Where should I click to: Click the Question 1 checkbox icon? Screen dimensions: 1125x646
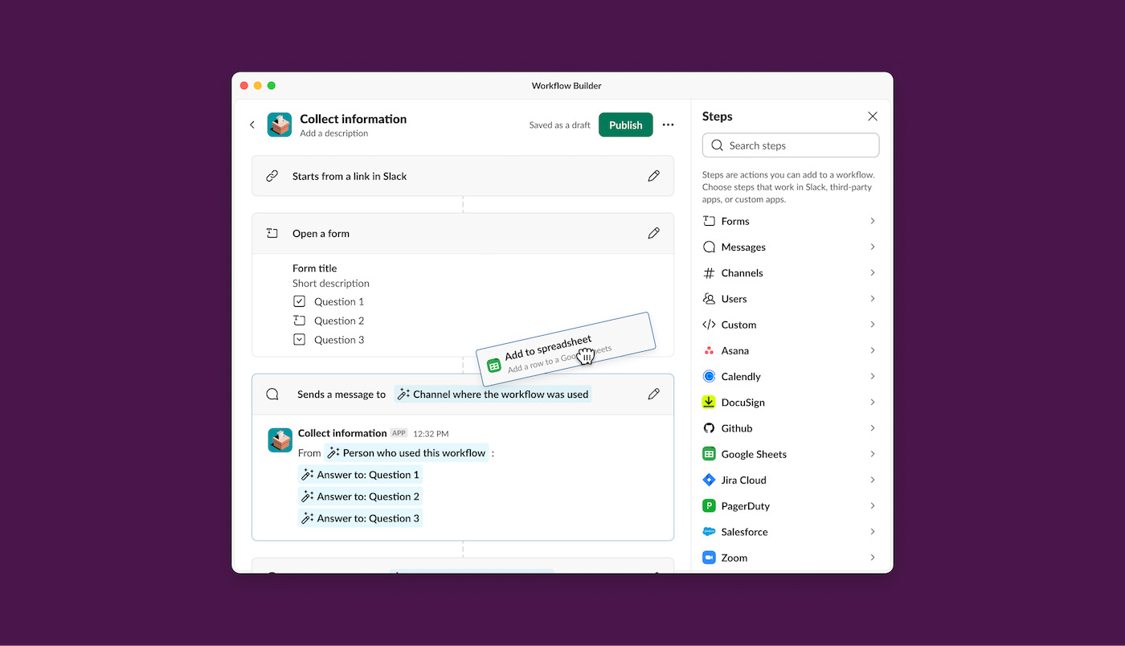pyautogui.click(x=299, y=301)
